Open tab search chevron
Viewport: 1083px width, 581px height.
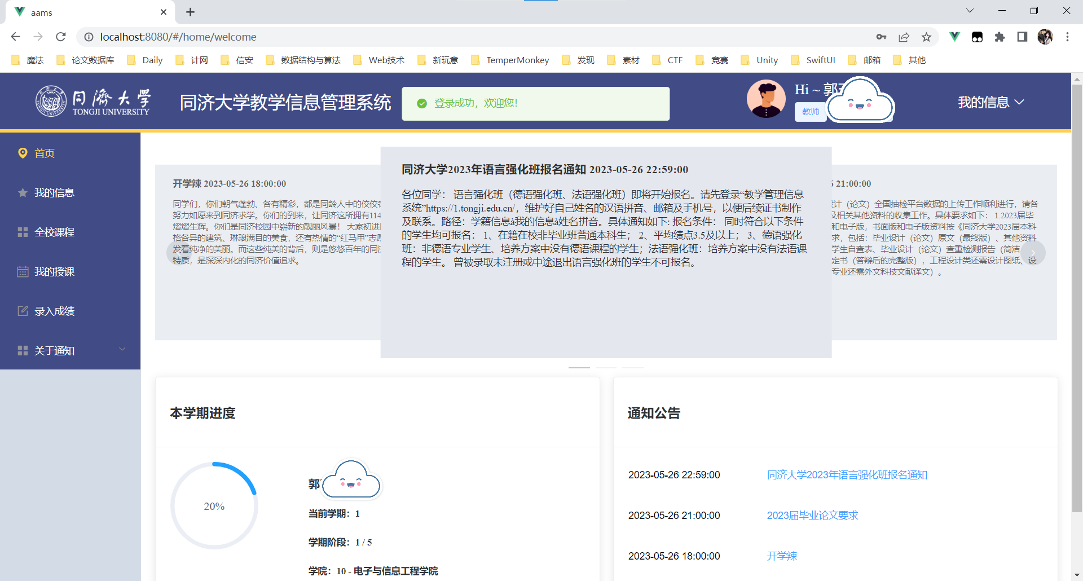pos(970,11)
